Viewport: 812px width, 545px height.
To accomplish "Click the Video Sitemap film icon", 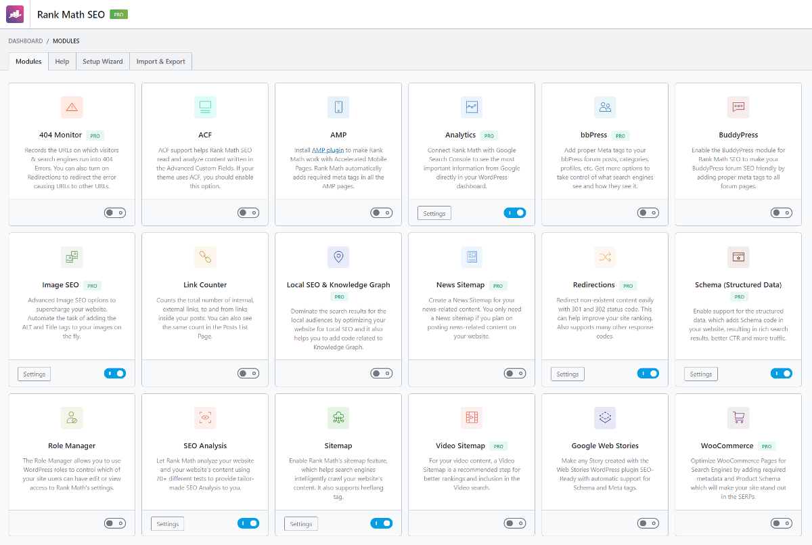I will (472, 418).
